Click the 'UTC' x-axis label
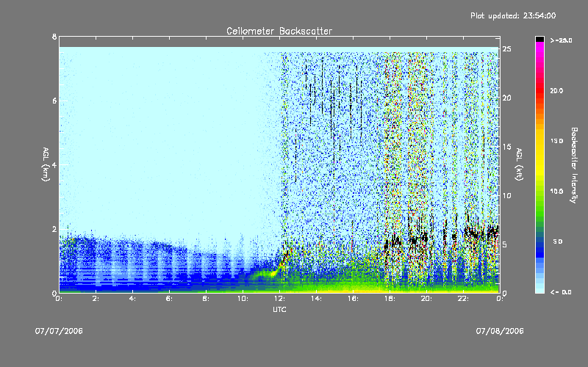588x367 pixels. tap(279, 309)
